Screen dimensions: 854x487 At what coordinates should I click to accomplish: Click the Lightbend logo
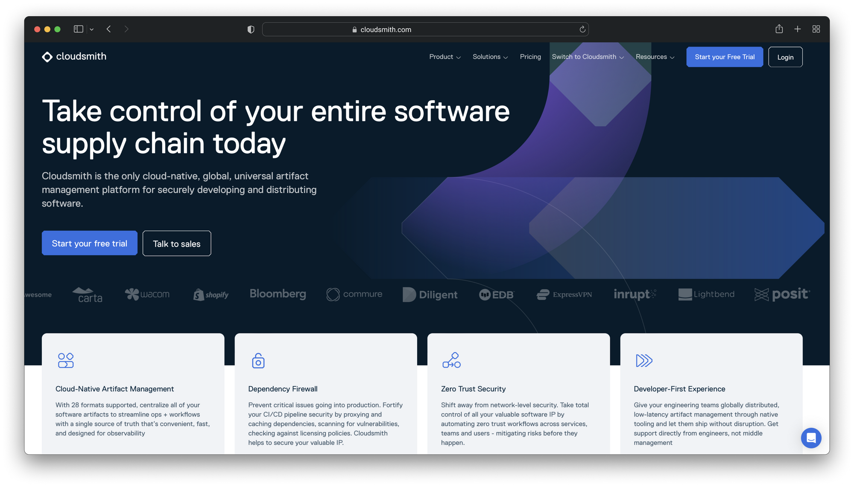click(706, 294)
